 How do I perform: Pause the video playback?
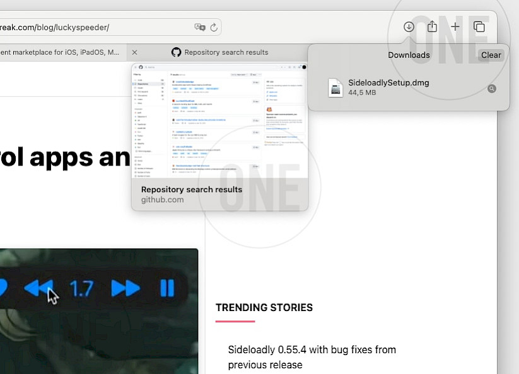167,288
